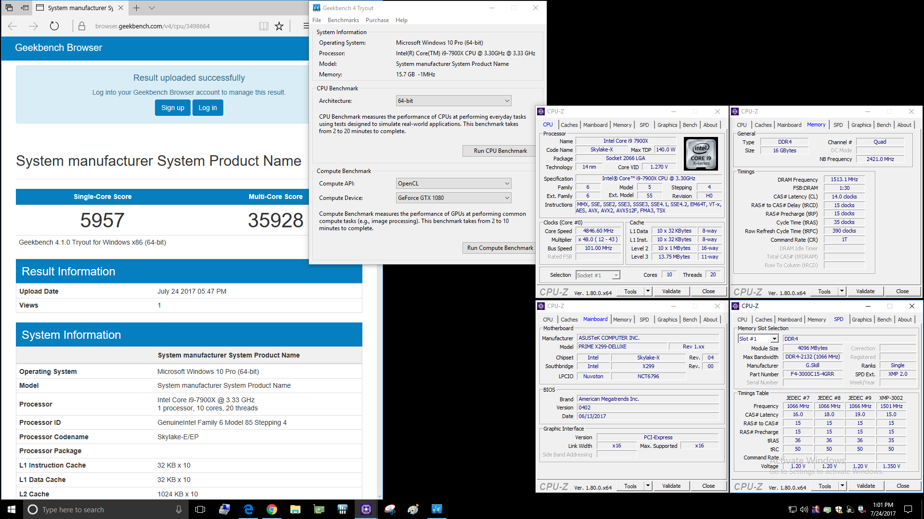Open File Explorer from taskbar
Viewport: 924px width, 519px height.
(x=295, y=509)
